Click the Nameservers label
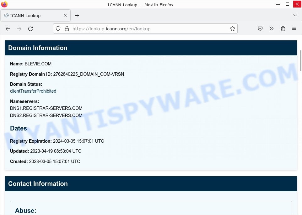Viewport: 302px width, 215px height. coord(24,101)
